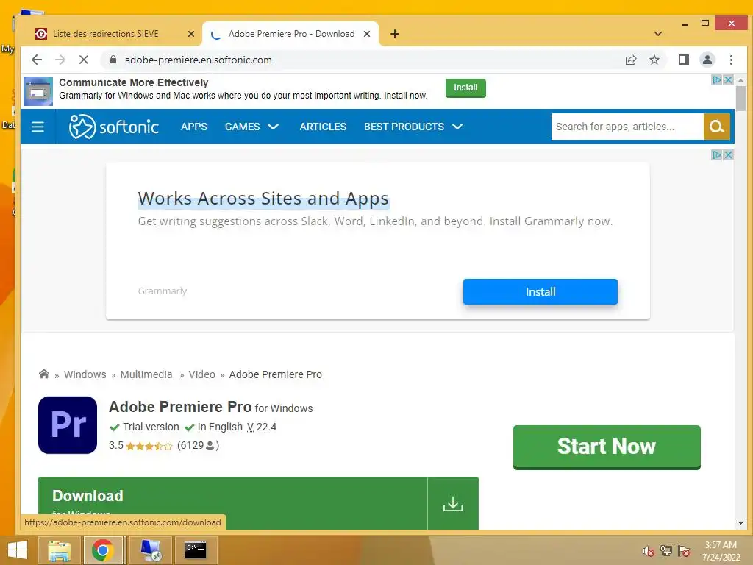Close the Adobe Premiere Pro tab
Viewport: 753px width, 565px height.
coord(367,34)
